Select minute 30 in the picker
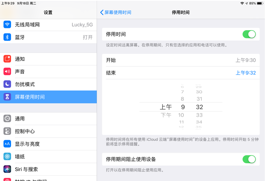The height and width of the screenshot is (181, 266). pos(199,92)
